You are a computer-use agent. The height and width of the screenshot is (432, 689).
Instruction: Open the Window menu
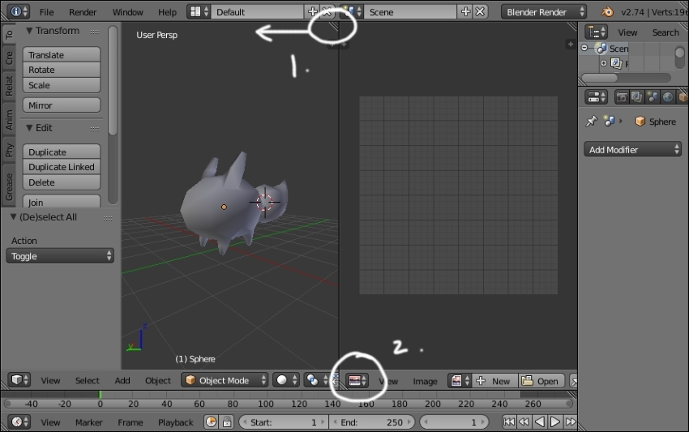(x=127, y=12)
